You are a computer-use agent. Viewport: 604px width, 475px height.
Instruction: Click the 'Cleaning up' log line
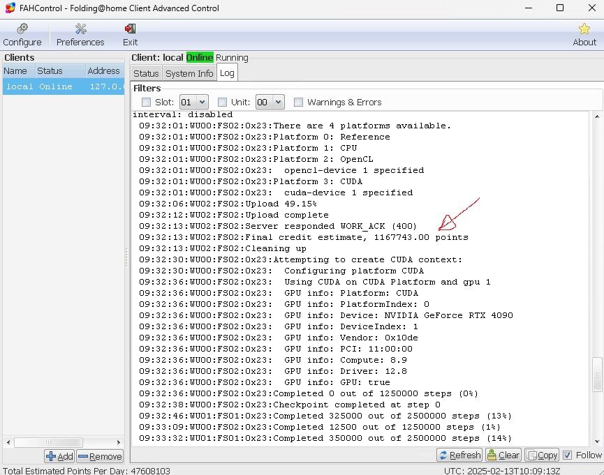(223, 248)
